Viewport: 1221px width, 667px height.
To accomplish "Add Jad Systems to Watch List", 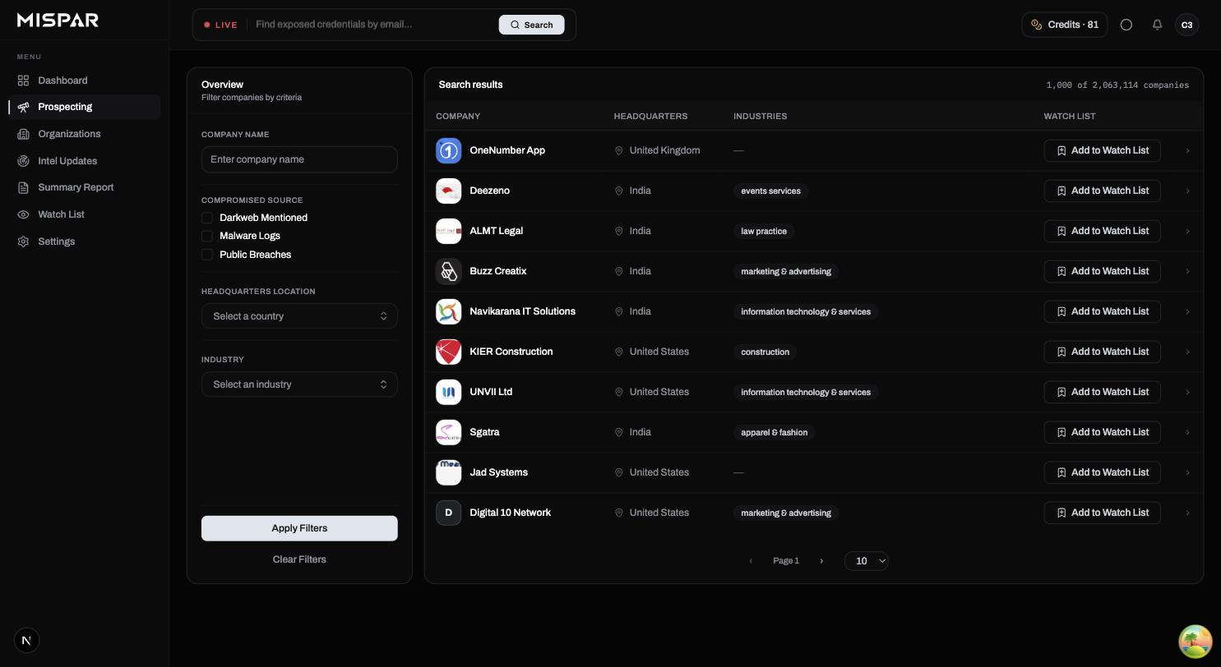I will tap(1102, 472).
